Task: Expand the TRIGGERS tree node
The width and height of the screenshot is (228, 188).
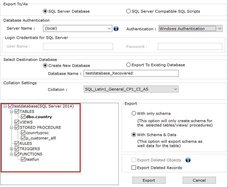Action: (x=12, y=149)
